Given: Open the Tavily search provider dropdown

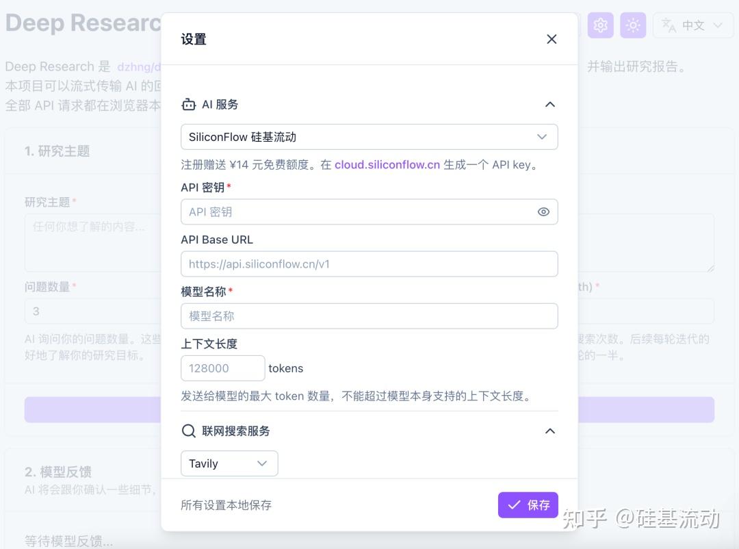Looking at the screenshot, I should pos(229,463).
